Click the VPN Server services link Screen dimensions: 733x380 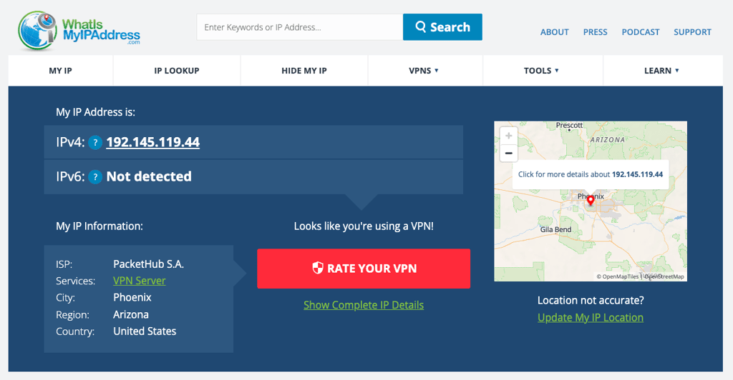click(x=140, y=281)
